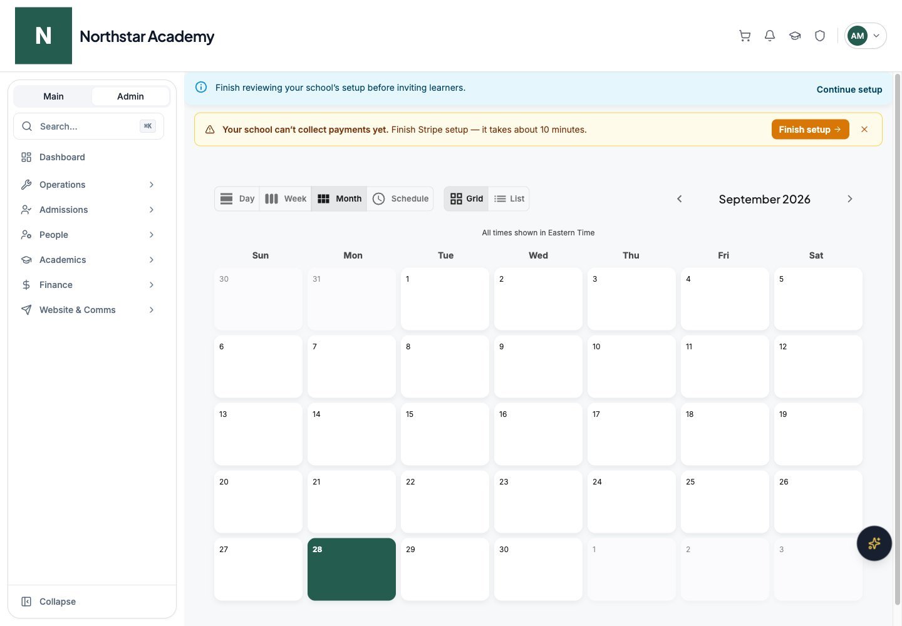902x626 pixels.
Task: Expand the Admissions section
Action: pos(88,210)
